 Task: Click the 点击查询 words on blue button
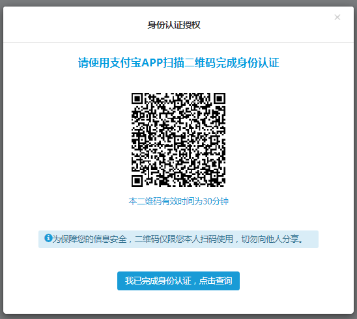pos(216,281)
